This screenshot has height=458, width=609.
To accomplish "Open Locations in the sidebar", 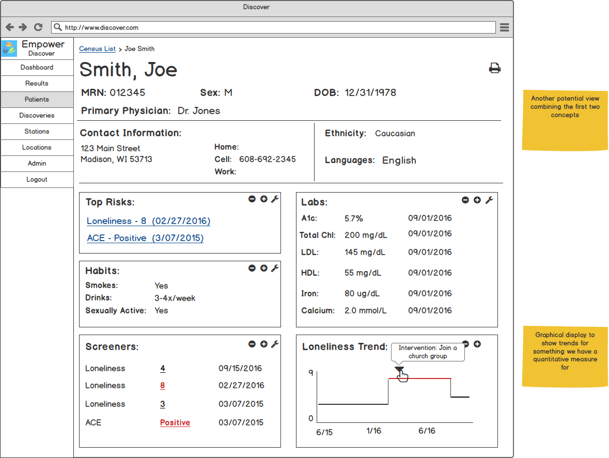I will pos(37,148).
